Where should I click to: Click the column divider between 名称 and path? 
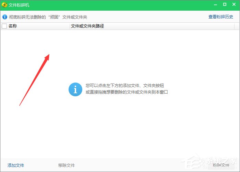[x=69, y=26]
